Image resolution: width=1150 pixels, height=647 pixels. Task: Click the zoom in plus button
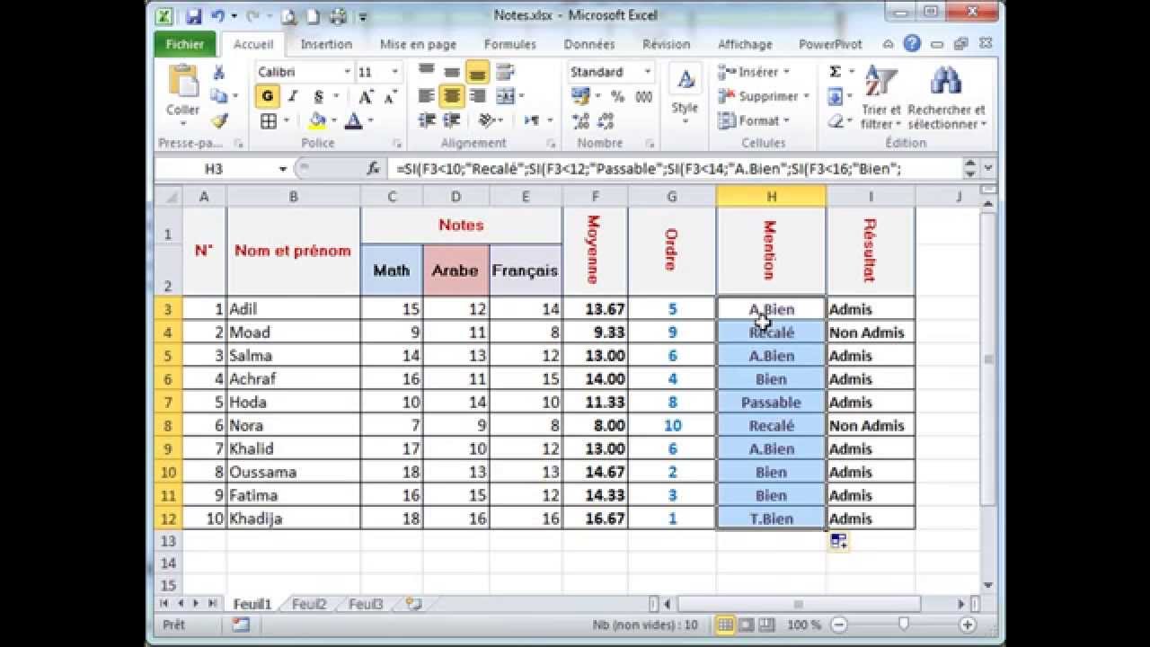click(968, 625)
